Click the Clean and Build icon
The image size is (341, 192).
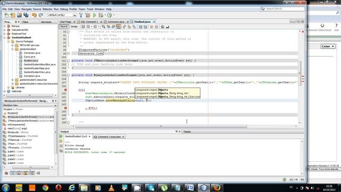[x=87, y=15]
